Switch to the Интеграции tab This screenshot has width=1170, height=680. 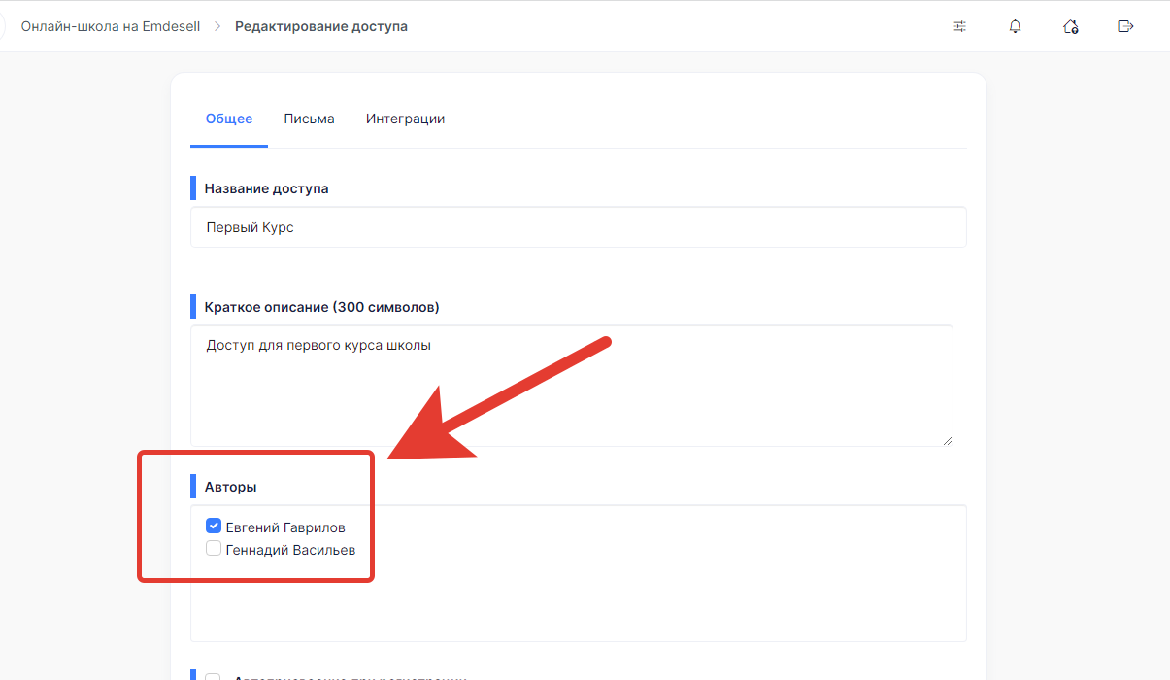(405, 119)
